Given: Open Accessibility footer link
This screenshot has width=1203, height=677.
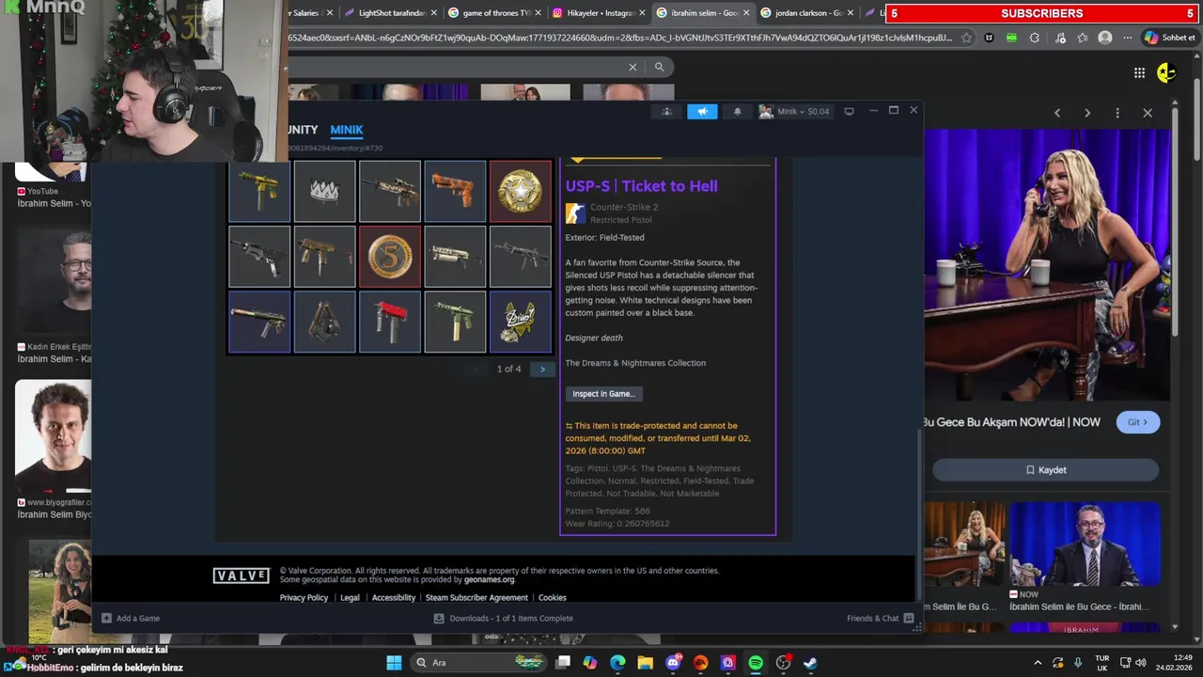Looking at the screenshot, I should (393, 598).
